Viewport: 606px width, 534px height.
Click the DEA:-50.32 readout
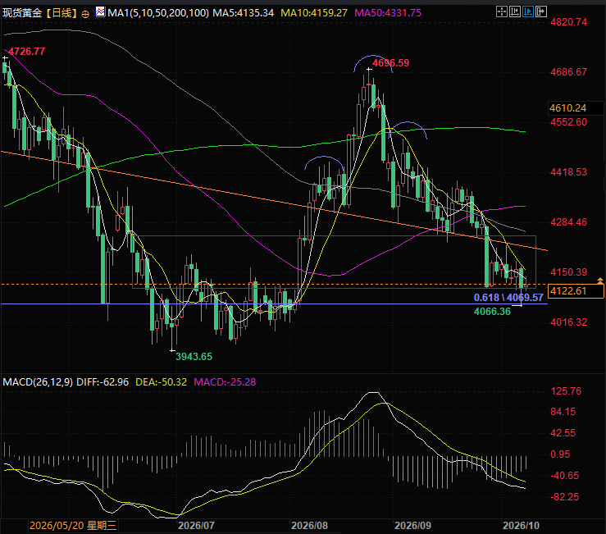point(162,382)
